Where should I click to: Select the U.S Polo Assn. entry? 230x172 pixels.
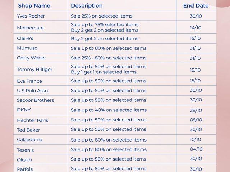[x=33, y=91]
